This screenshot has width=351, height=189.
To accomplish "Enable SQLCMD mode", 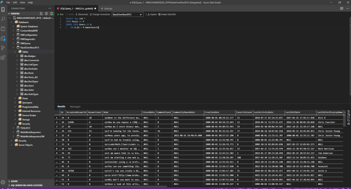I will (x=167, y=14).
